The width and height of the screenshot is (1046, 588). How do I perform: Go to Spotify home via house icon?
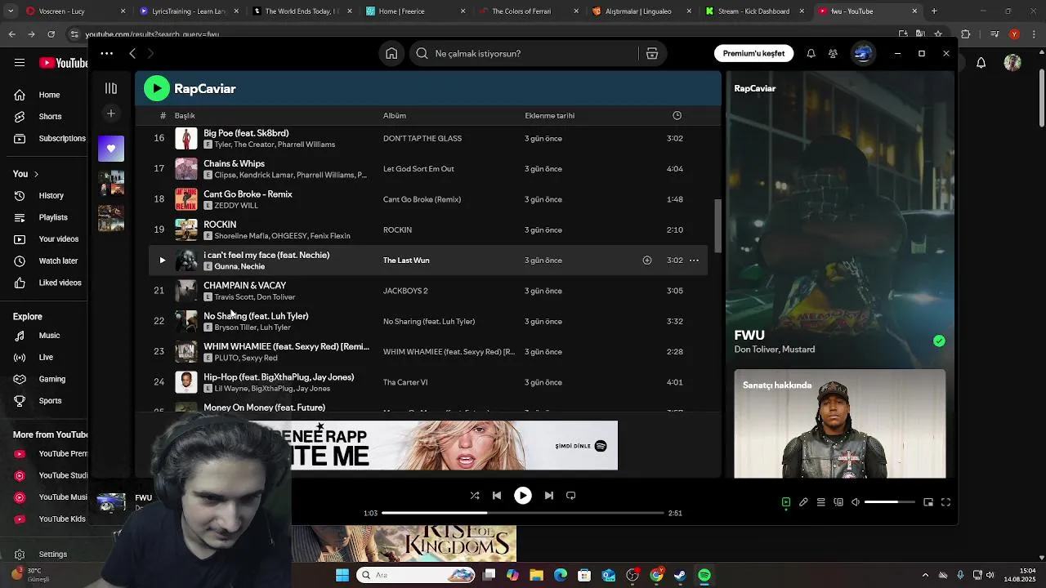391,53
